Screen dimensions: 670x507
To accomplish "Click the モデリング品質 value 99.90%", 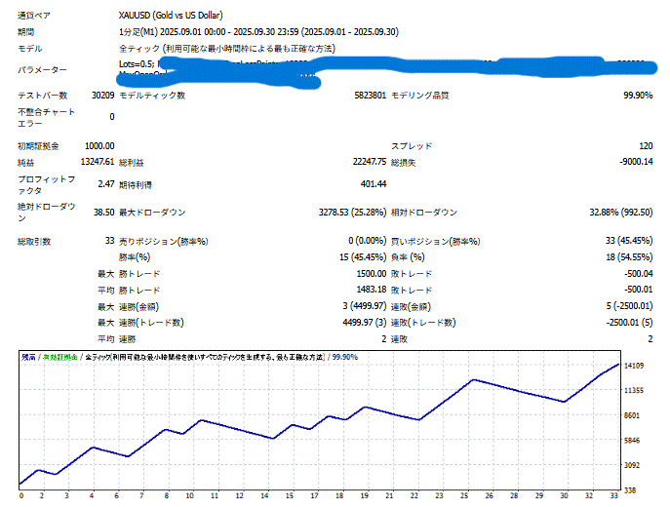I will coord(637,96).
